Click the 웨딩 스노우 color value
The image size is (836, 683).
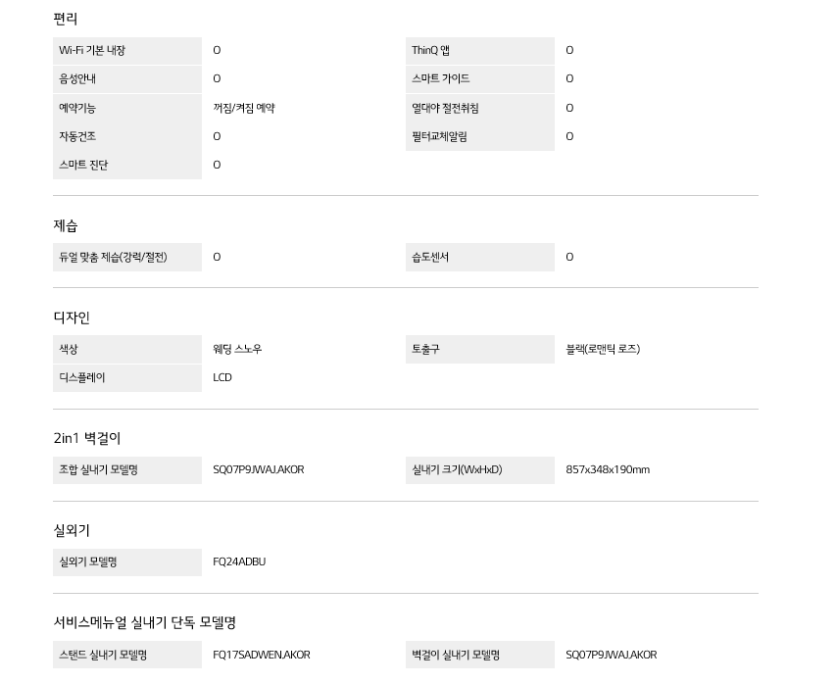[237, 349]
